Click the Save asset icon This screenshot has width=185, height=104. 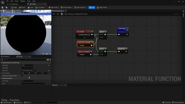tap(3, 8)
